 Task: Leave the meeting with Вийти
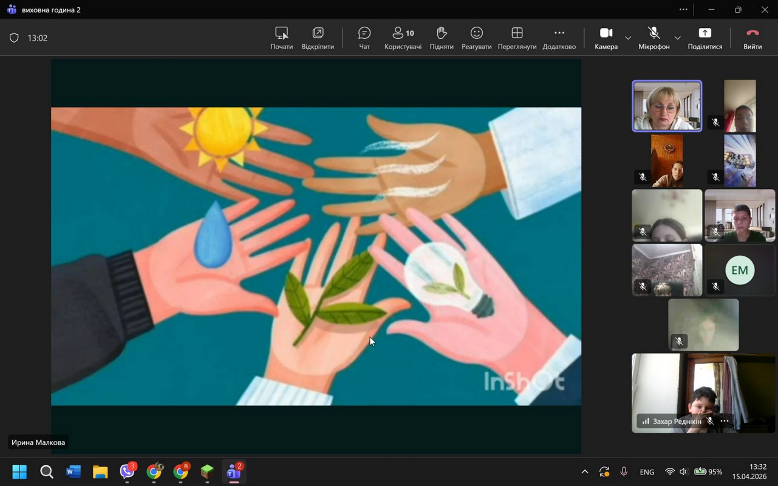tap(752, 38)
